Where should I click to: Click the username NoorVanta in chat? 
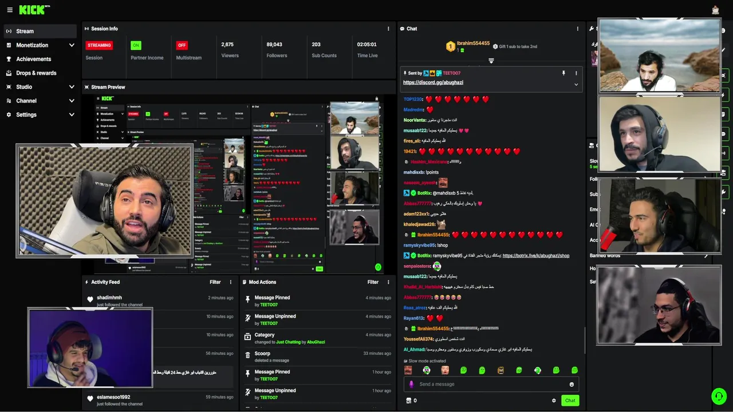point(415,120)
